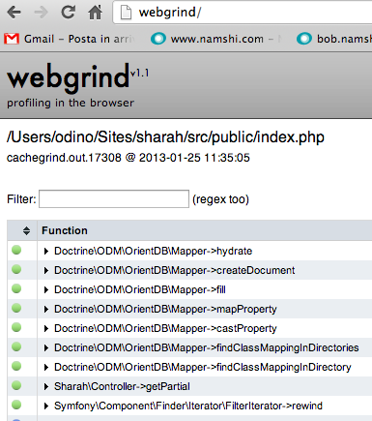Select the Sharah\Controller->getPartial function name
372x421 pixels.
[122, 386]
